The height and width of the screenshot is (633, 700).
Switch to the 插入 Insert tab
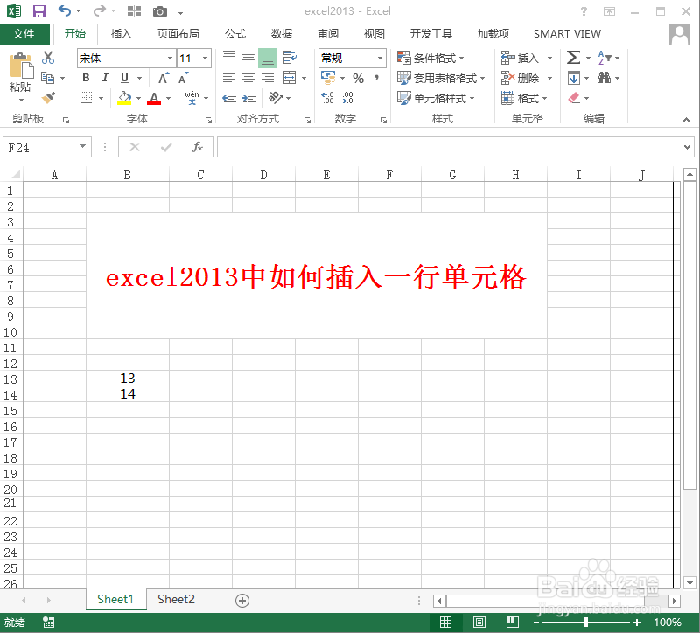click(121, 34)
